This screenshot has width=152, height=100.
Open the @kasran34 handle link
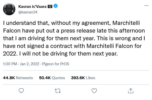click(28, 12)
